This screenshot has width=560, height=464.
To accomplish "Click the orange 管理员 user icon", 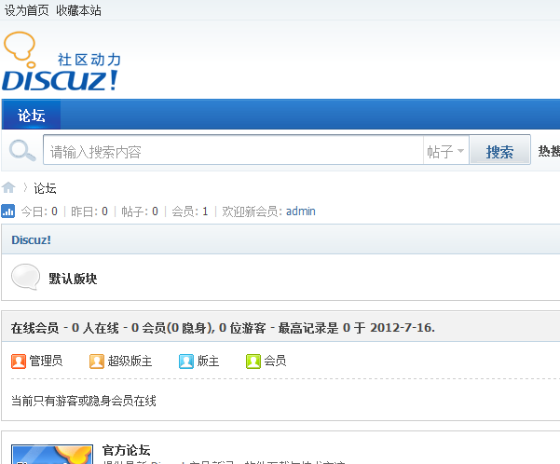I will [19, 361].
